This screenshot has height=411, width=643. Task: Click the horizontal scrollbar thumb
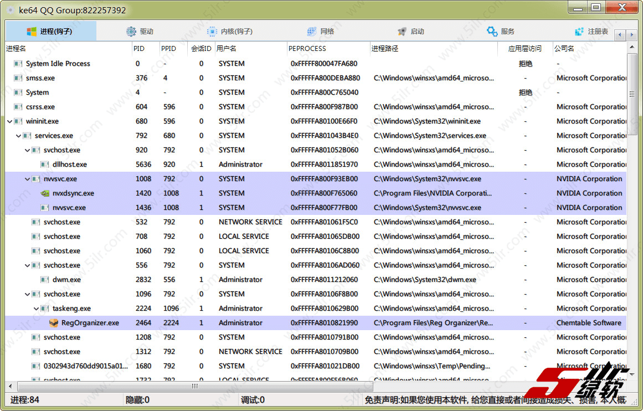pyautogui.click(x=194, y=386)
